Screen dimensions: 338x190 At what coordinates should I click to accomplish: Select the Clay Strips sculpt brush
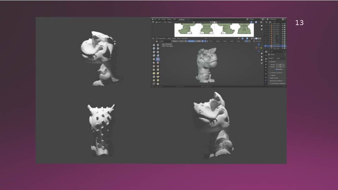point(158,48)
